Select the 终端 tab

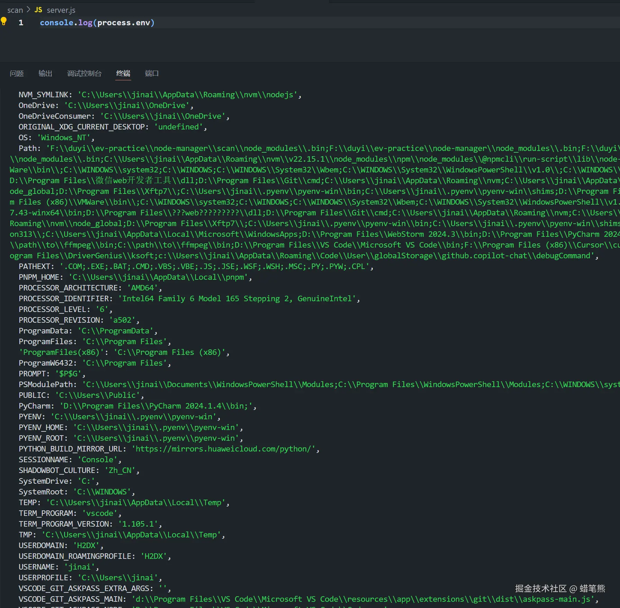click(x=123, y=73)
